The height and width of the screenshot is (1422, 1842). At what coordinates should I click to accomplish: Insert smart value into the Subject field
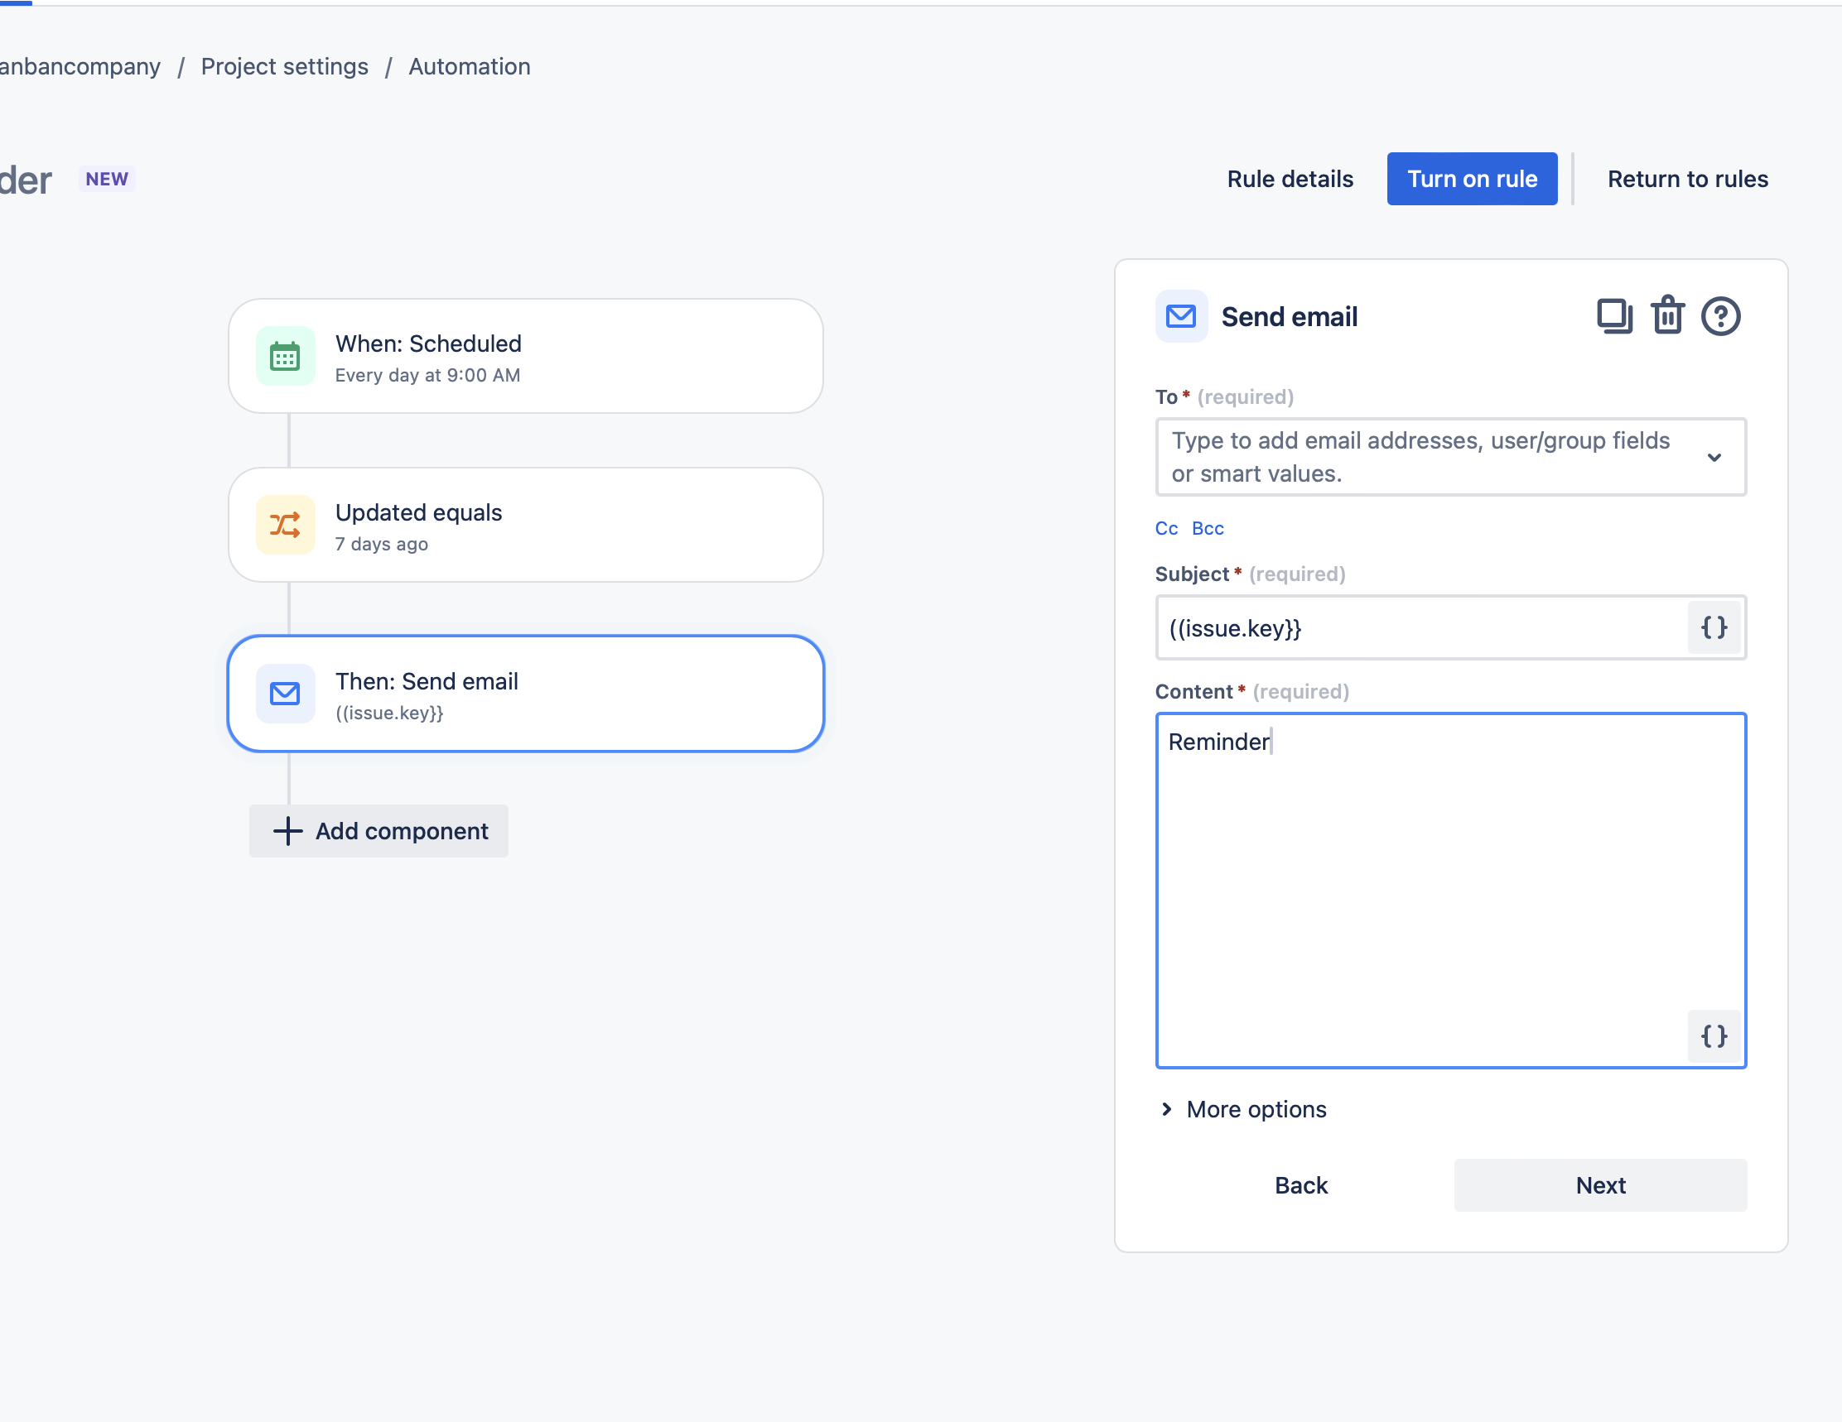click(1713, 628)
